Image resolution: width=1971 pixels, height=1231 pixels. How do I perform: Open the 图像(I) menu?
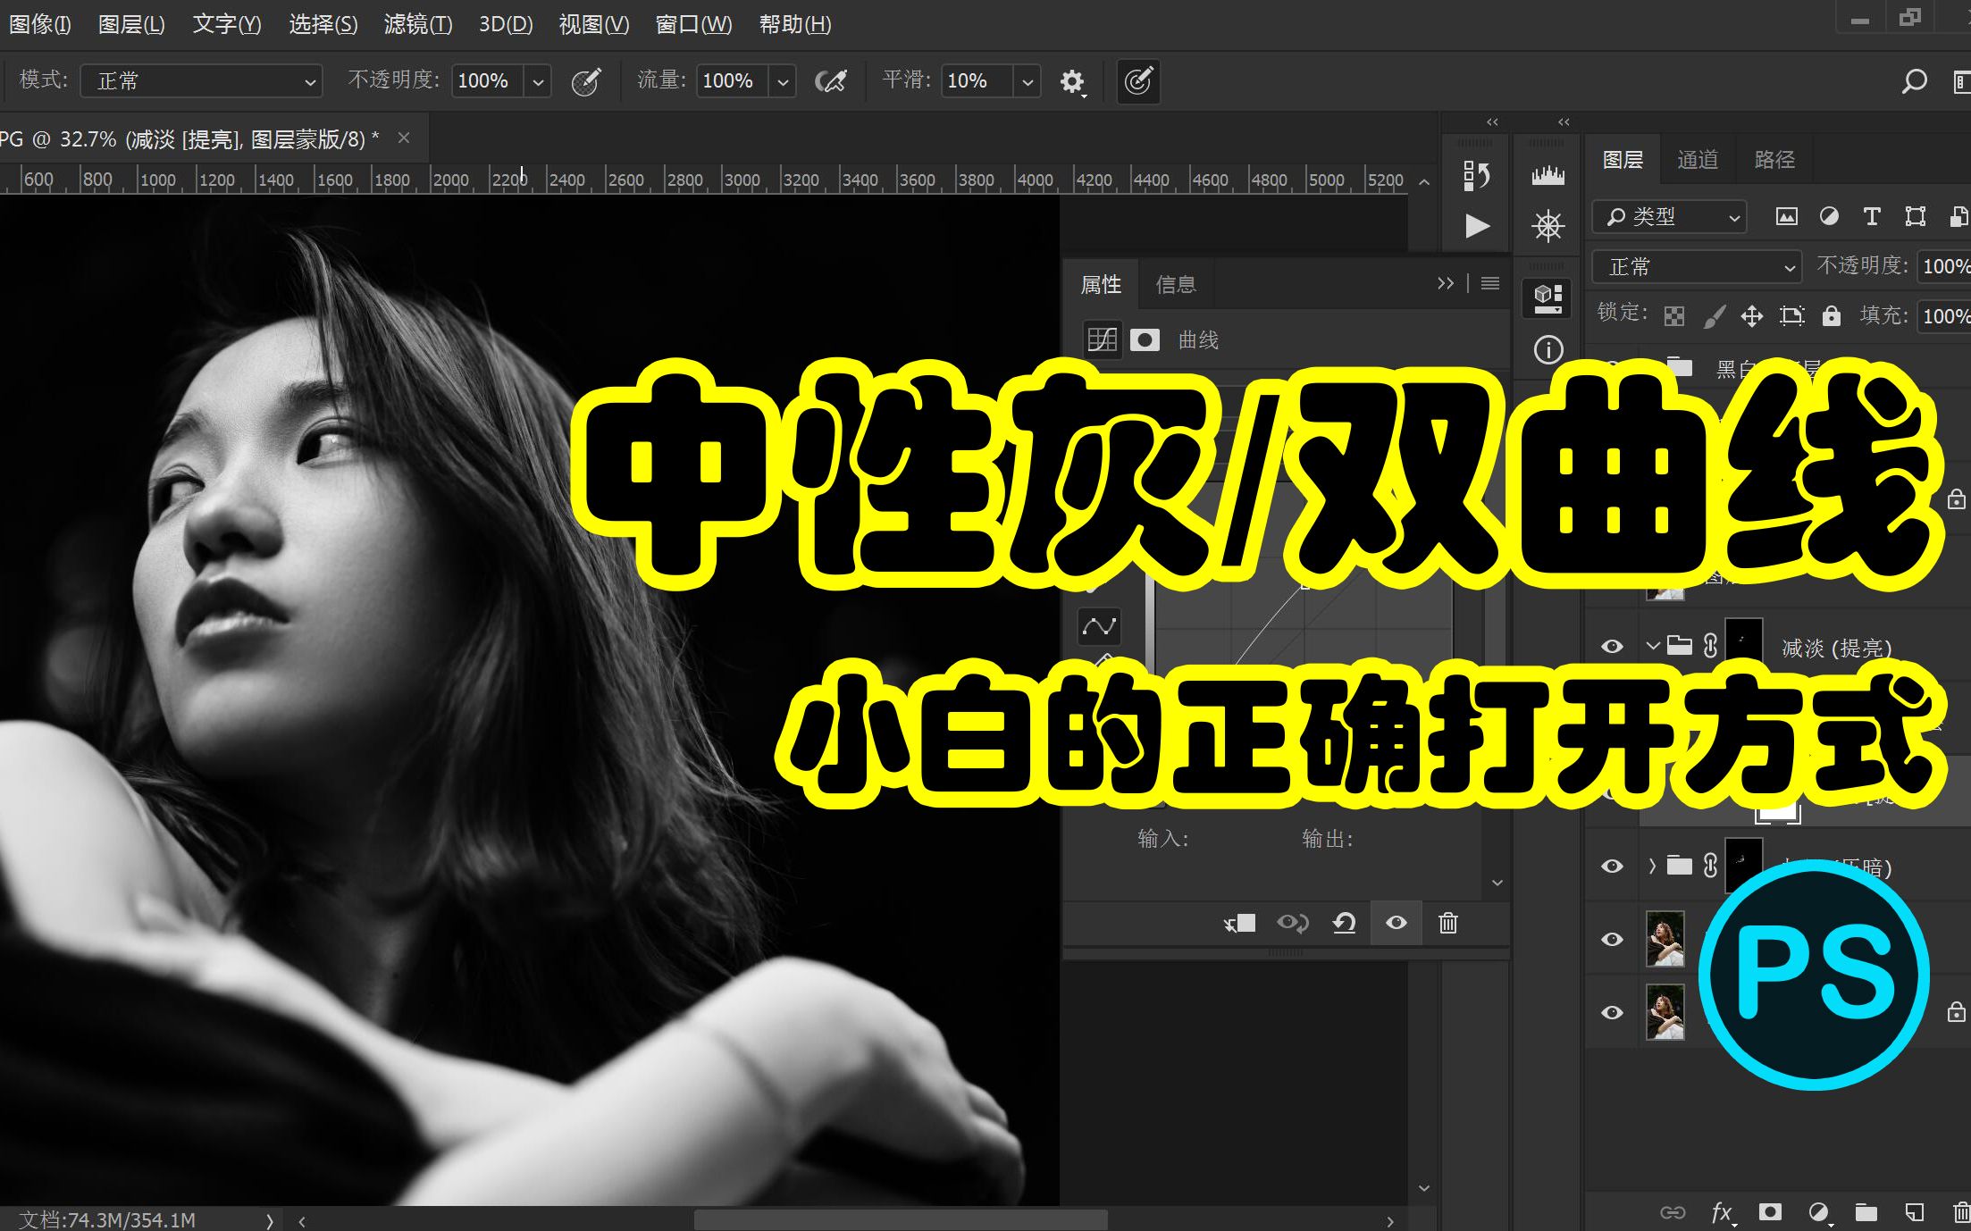coord(39,24)
